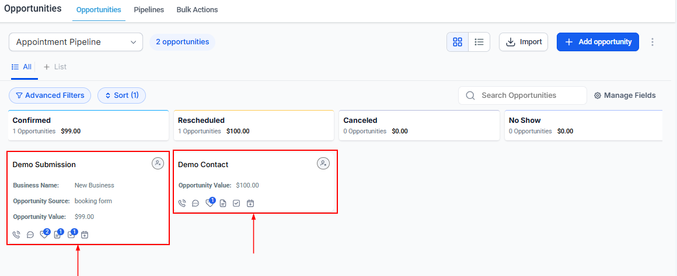Image resolution: width=677 pixels, height=276 pixels.
Task: Click unassigned owner icon on Demo Submission
Action: (158, 163)
